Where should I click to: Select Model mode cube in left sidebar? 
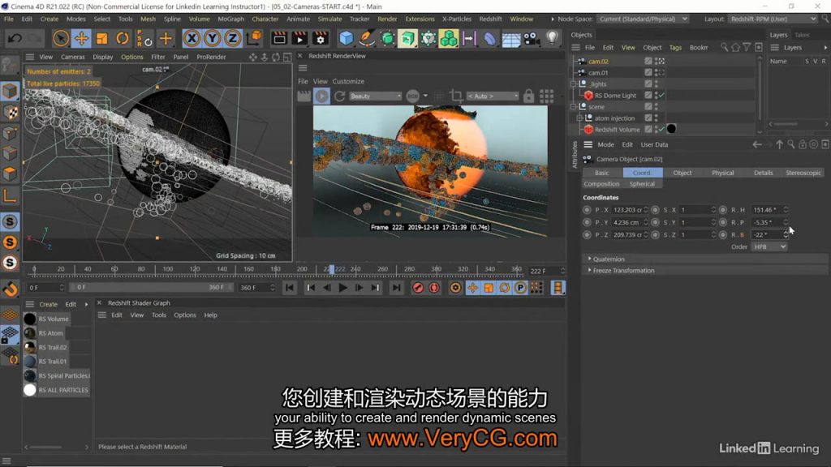[10, 91]
